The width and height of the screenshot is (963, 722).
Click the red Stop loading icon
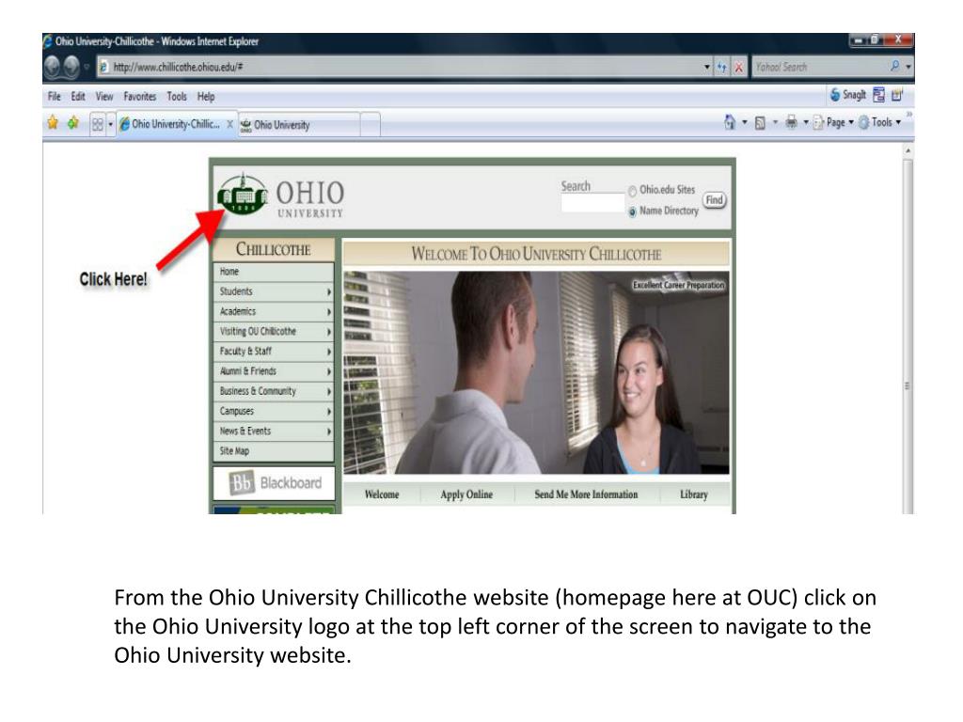739,67
